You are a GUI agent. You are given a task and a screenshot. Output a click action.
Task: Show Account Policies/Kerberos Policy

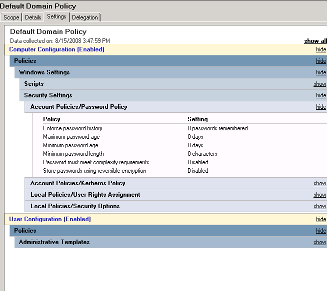(319, 183)
